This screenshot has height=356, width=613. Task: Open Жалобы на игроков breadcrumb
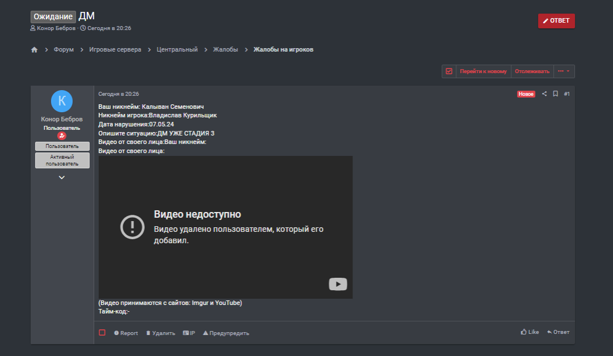(x=283, y=49)
